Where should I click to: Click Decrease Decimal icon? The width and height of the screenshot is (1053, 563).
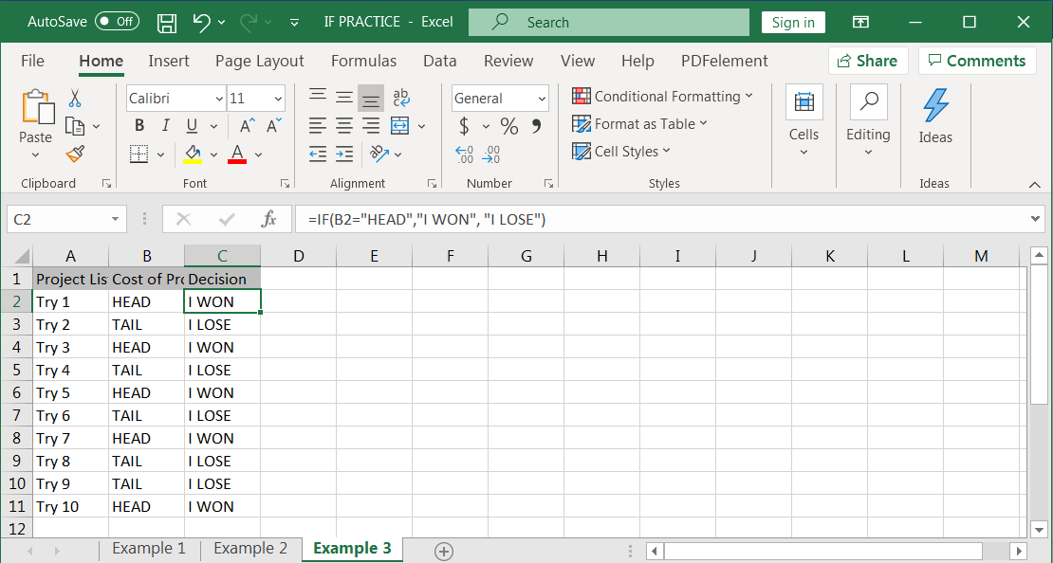pyautogui.click(x=491, y=154)
